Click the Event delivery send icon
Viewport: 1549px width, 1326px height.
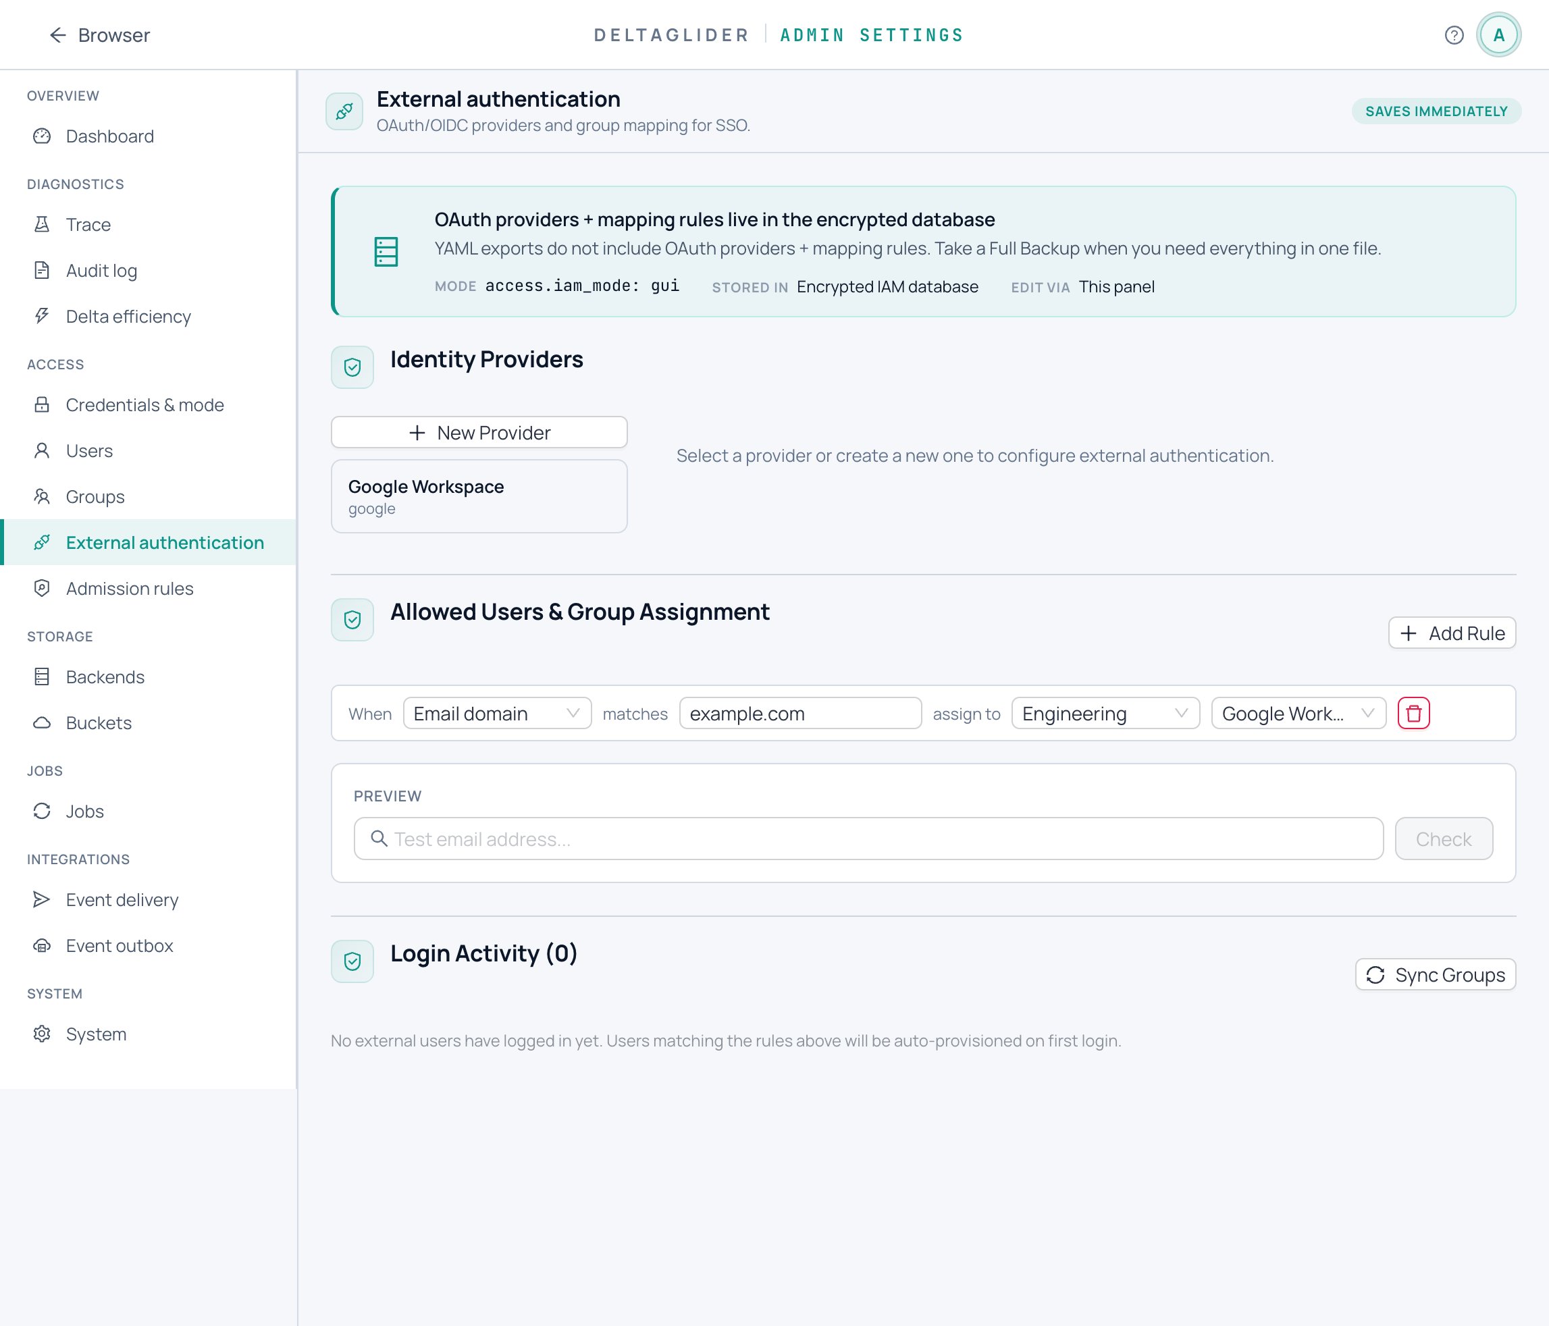(x=42, y=899)
